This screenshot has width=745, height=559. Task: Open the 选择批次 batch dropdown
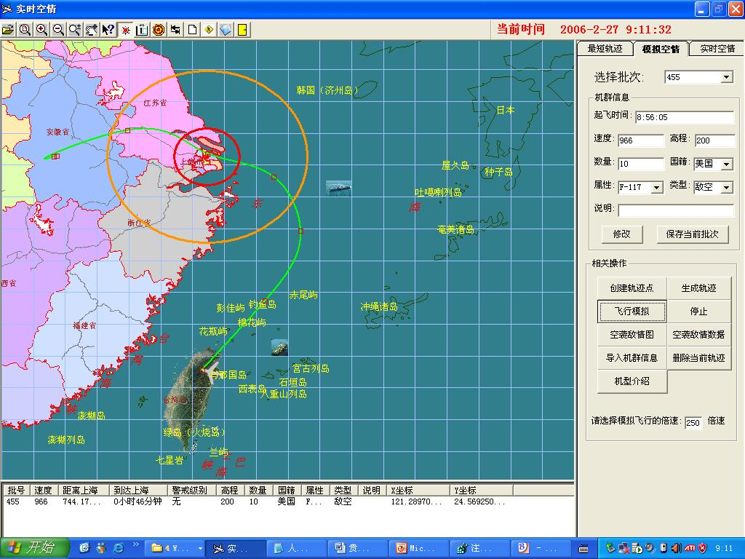pos(728,77)
